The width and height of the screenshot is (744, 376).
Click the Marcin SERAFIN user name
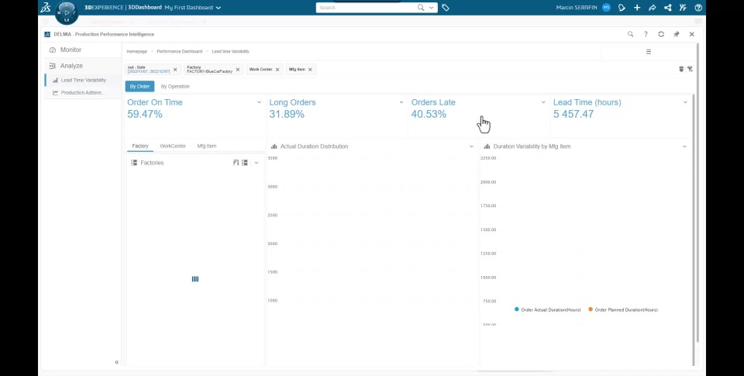(x=577, y=8)
